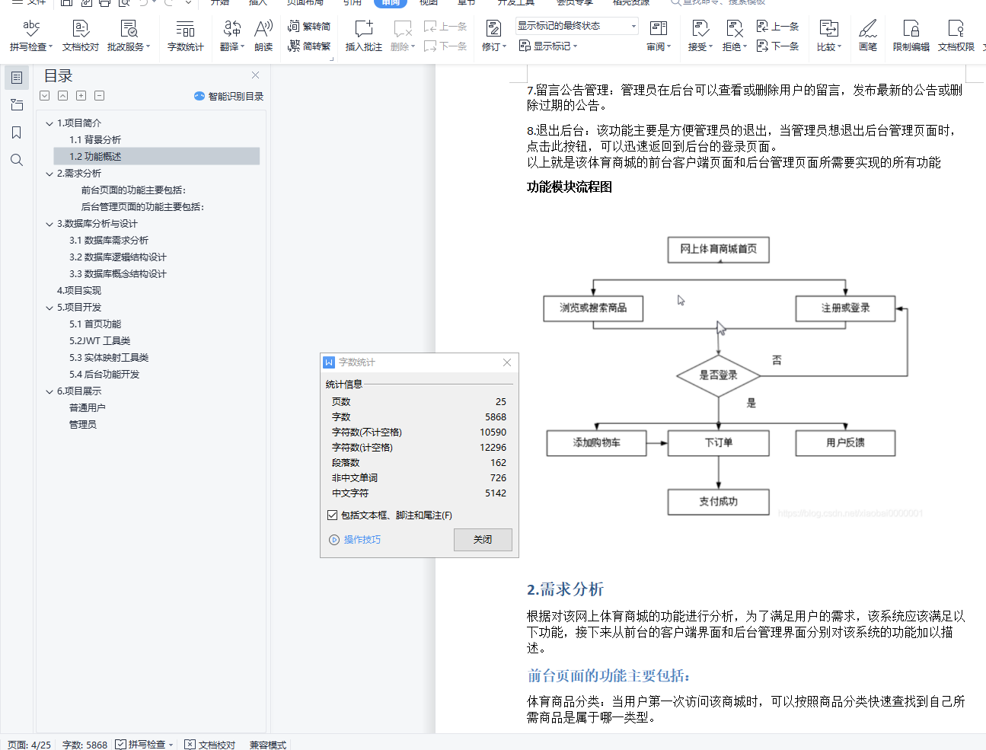Open the 比较 compare dropdown
986x750 pixels.
pyautogui.click(x=828, y=46)
